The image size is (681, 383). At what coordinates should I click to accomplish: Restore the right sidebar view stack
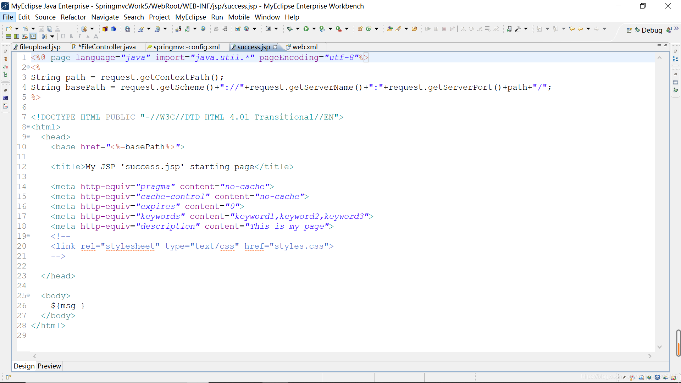tap(675, 51)
